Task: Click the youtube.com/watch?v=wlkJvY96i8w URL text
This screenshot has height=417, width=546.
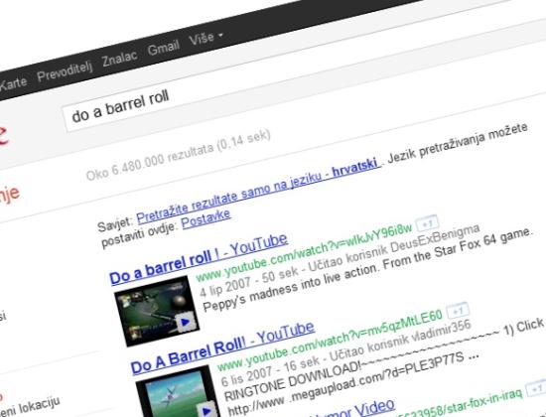Action: pyautogui.click(x=304, y=252)
